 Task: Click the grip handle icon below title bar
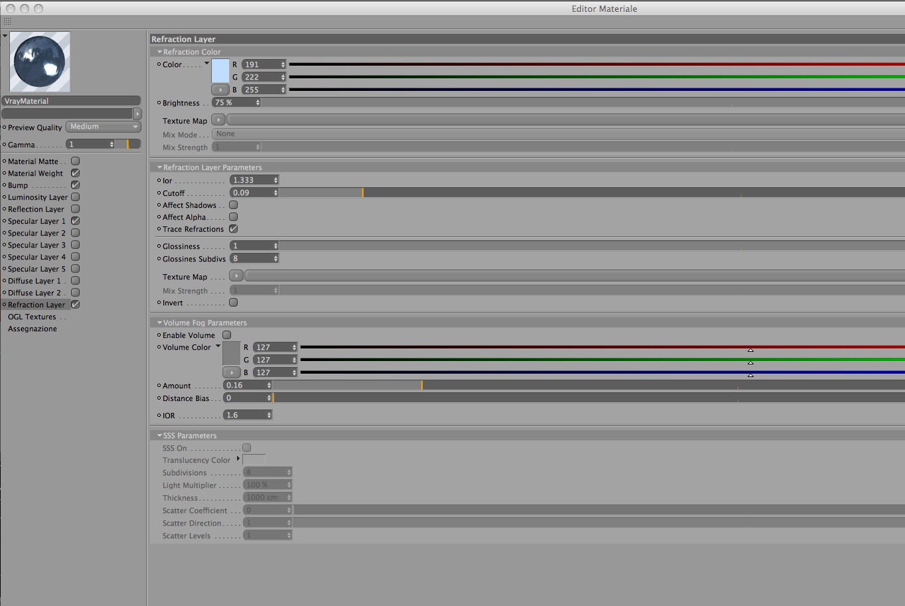7,22
